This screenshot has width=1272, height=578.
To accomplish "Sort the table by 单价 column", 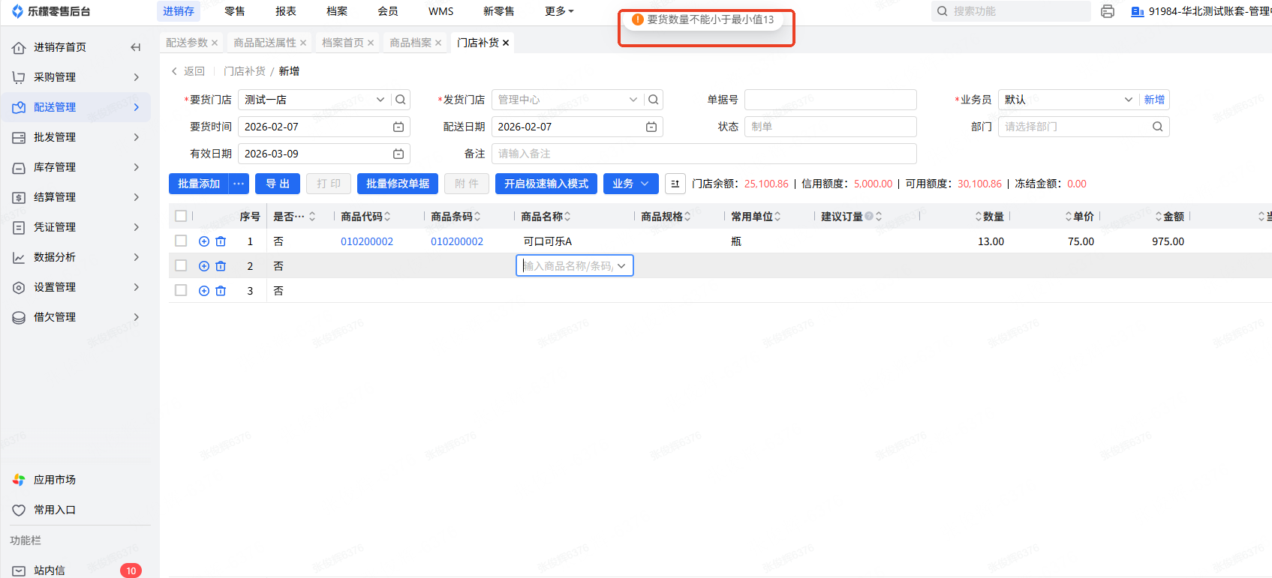I will click(1069, 217).
